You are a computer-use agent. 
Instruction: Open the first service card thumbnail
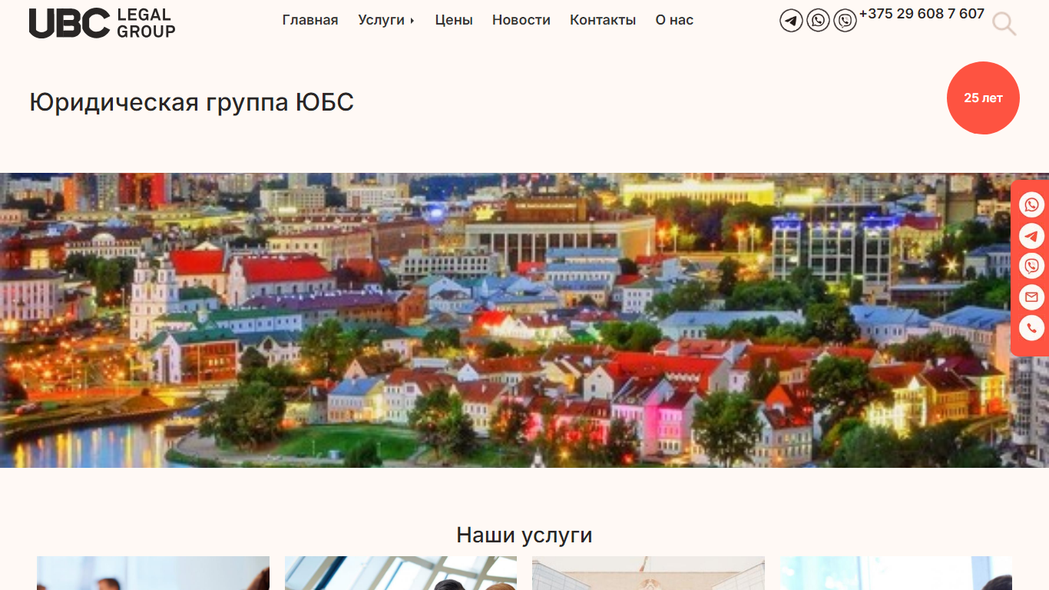click(x=153, y=573)
